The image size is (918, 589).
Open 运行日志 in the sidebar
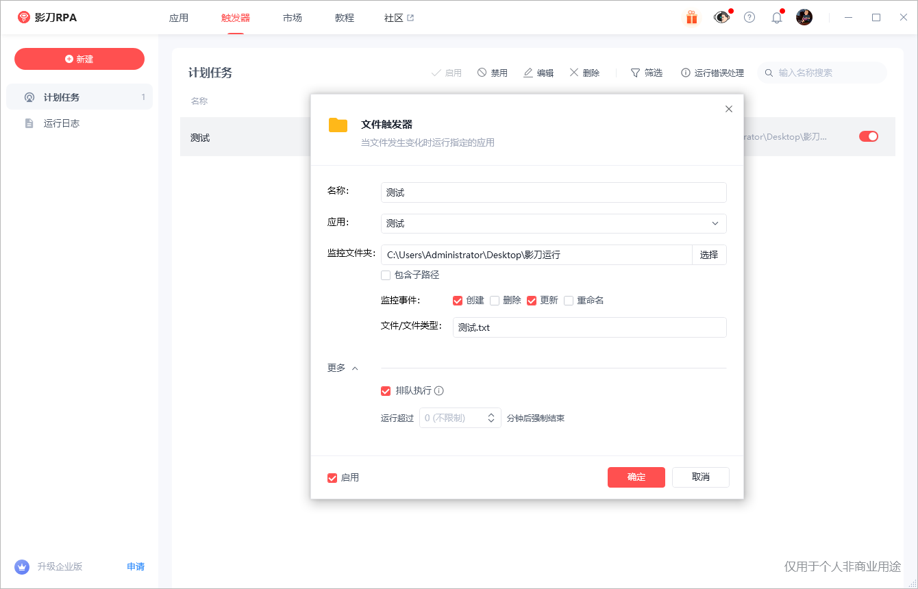(x=62, y=123)
